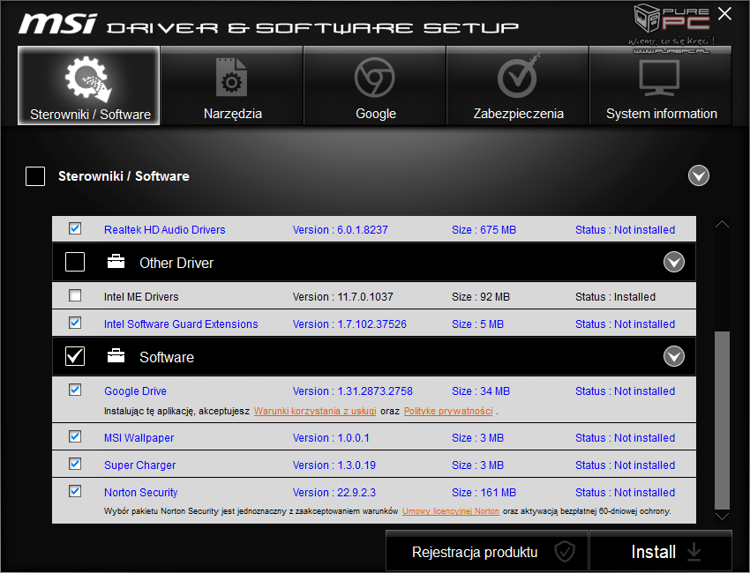Select Google Drive entry name

pyautogui.click(x=135, y=391)
